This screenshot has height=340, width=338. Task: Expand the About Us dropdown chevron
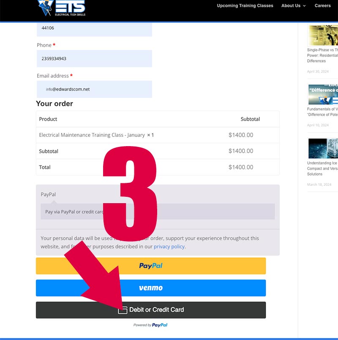click(304, 6)
